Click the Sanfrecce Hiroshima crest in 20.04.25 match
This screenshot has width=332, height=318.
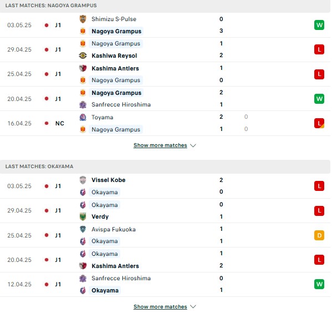[83, 104]
